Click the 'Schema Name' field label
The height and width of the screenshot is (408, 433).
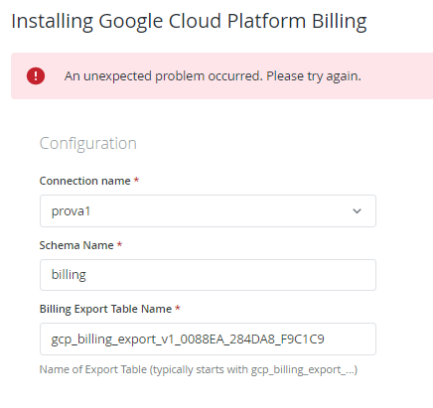(76, 245)
